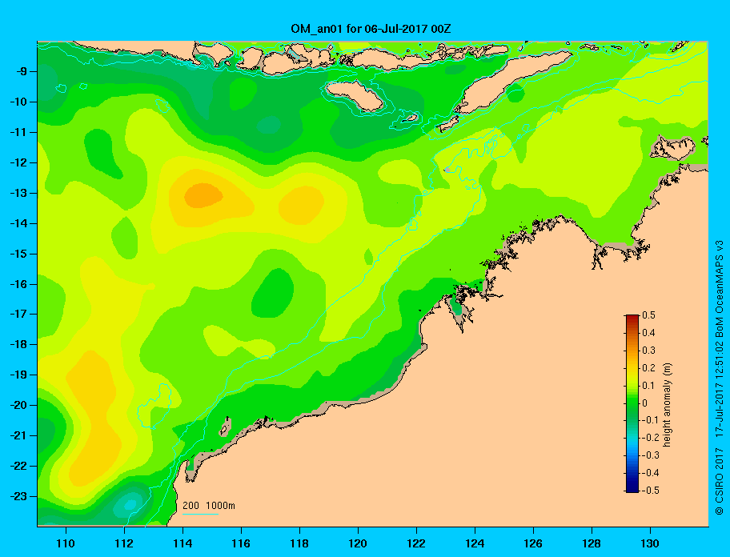730x557 pixels.
Task: Click the orange anomaly peak near 13S 115E
Action: pyautogui.click(x=203, y=195)
